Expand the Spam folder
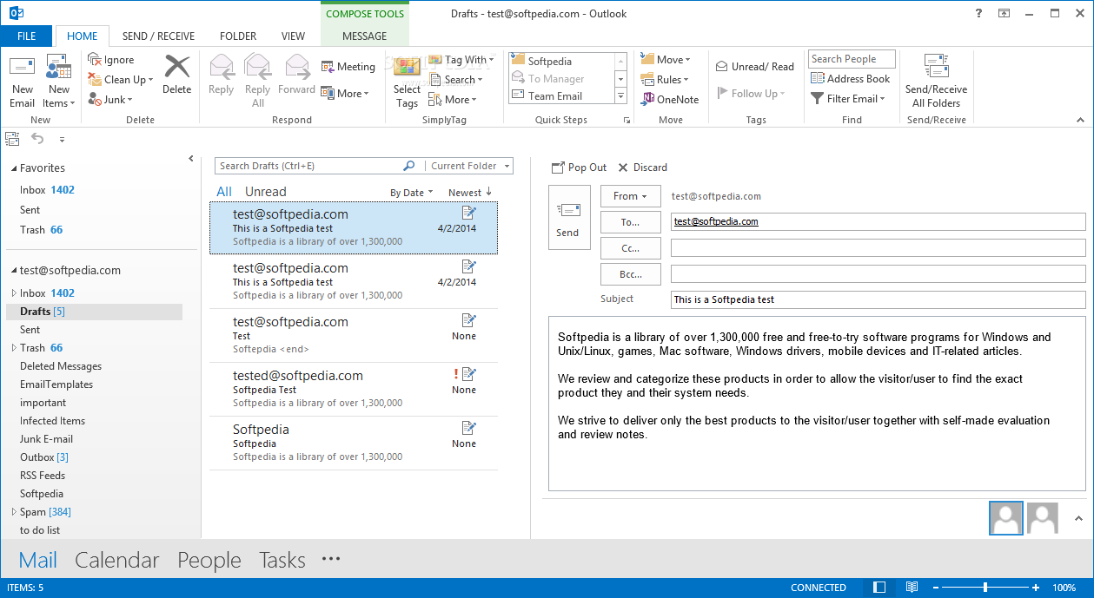 click(13, 512)
